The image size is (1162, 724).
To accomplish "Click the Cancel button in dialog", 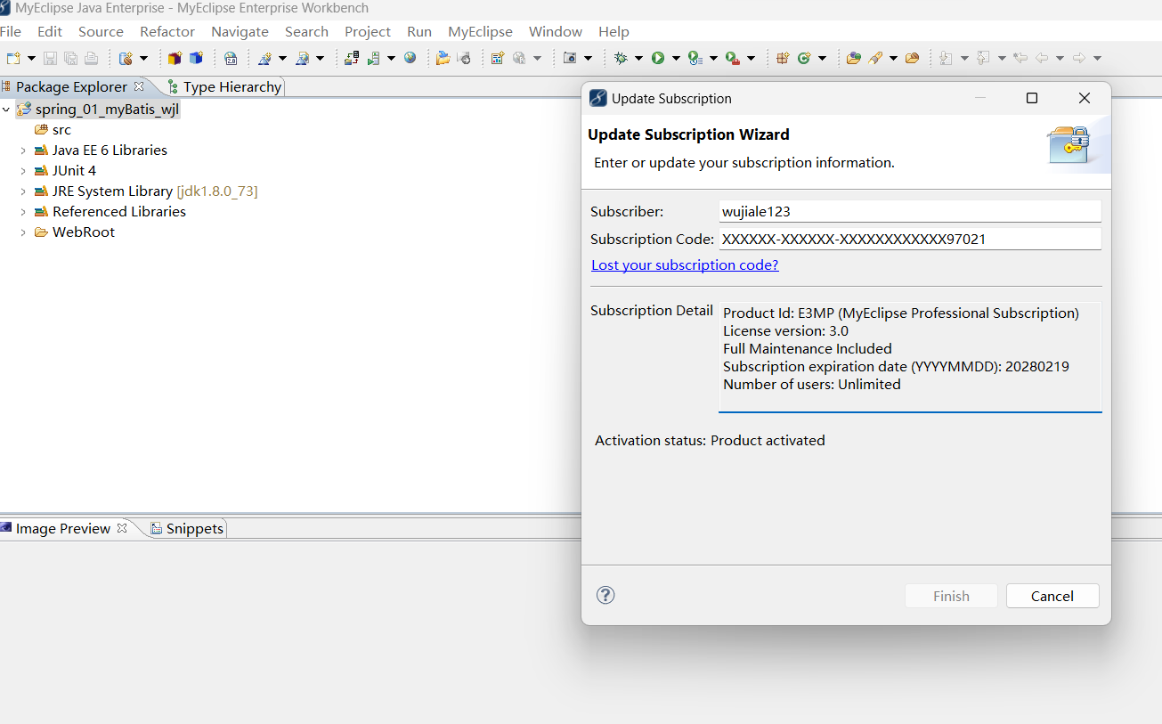I will (x=1052, y=596).
